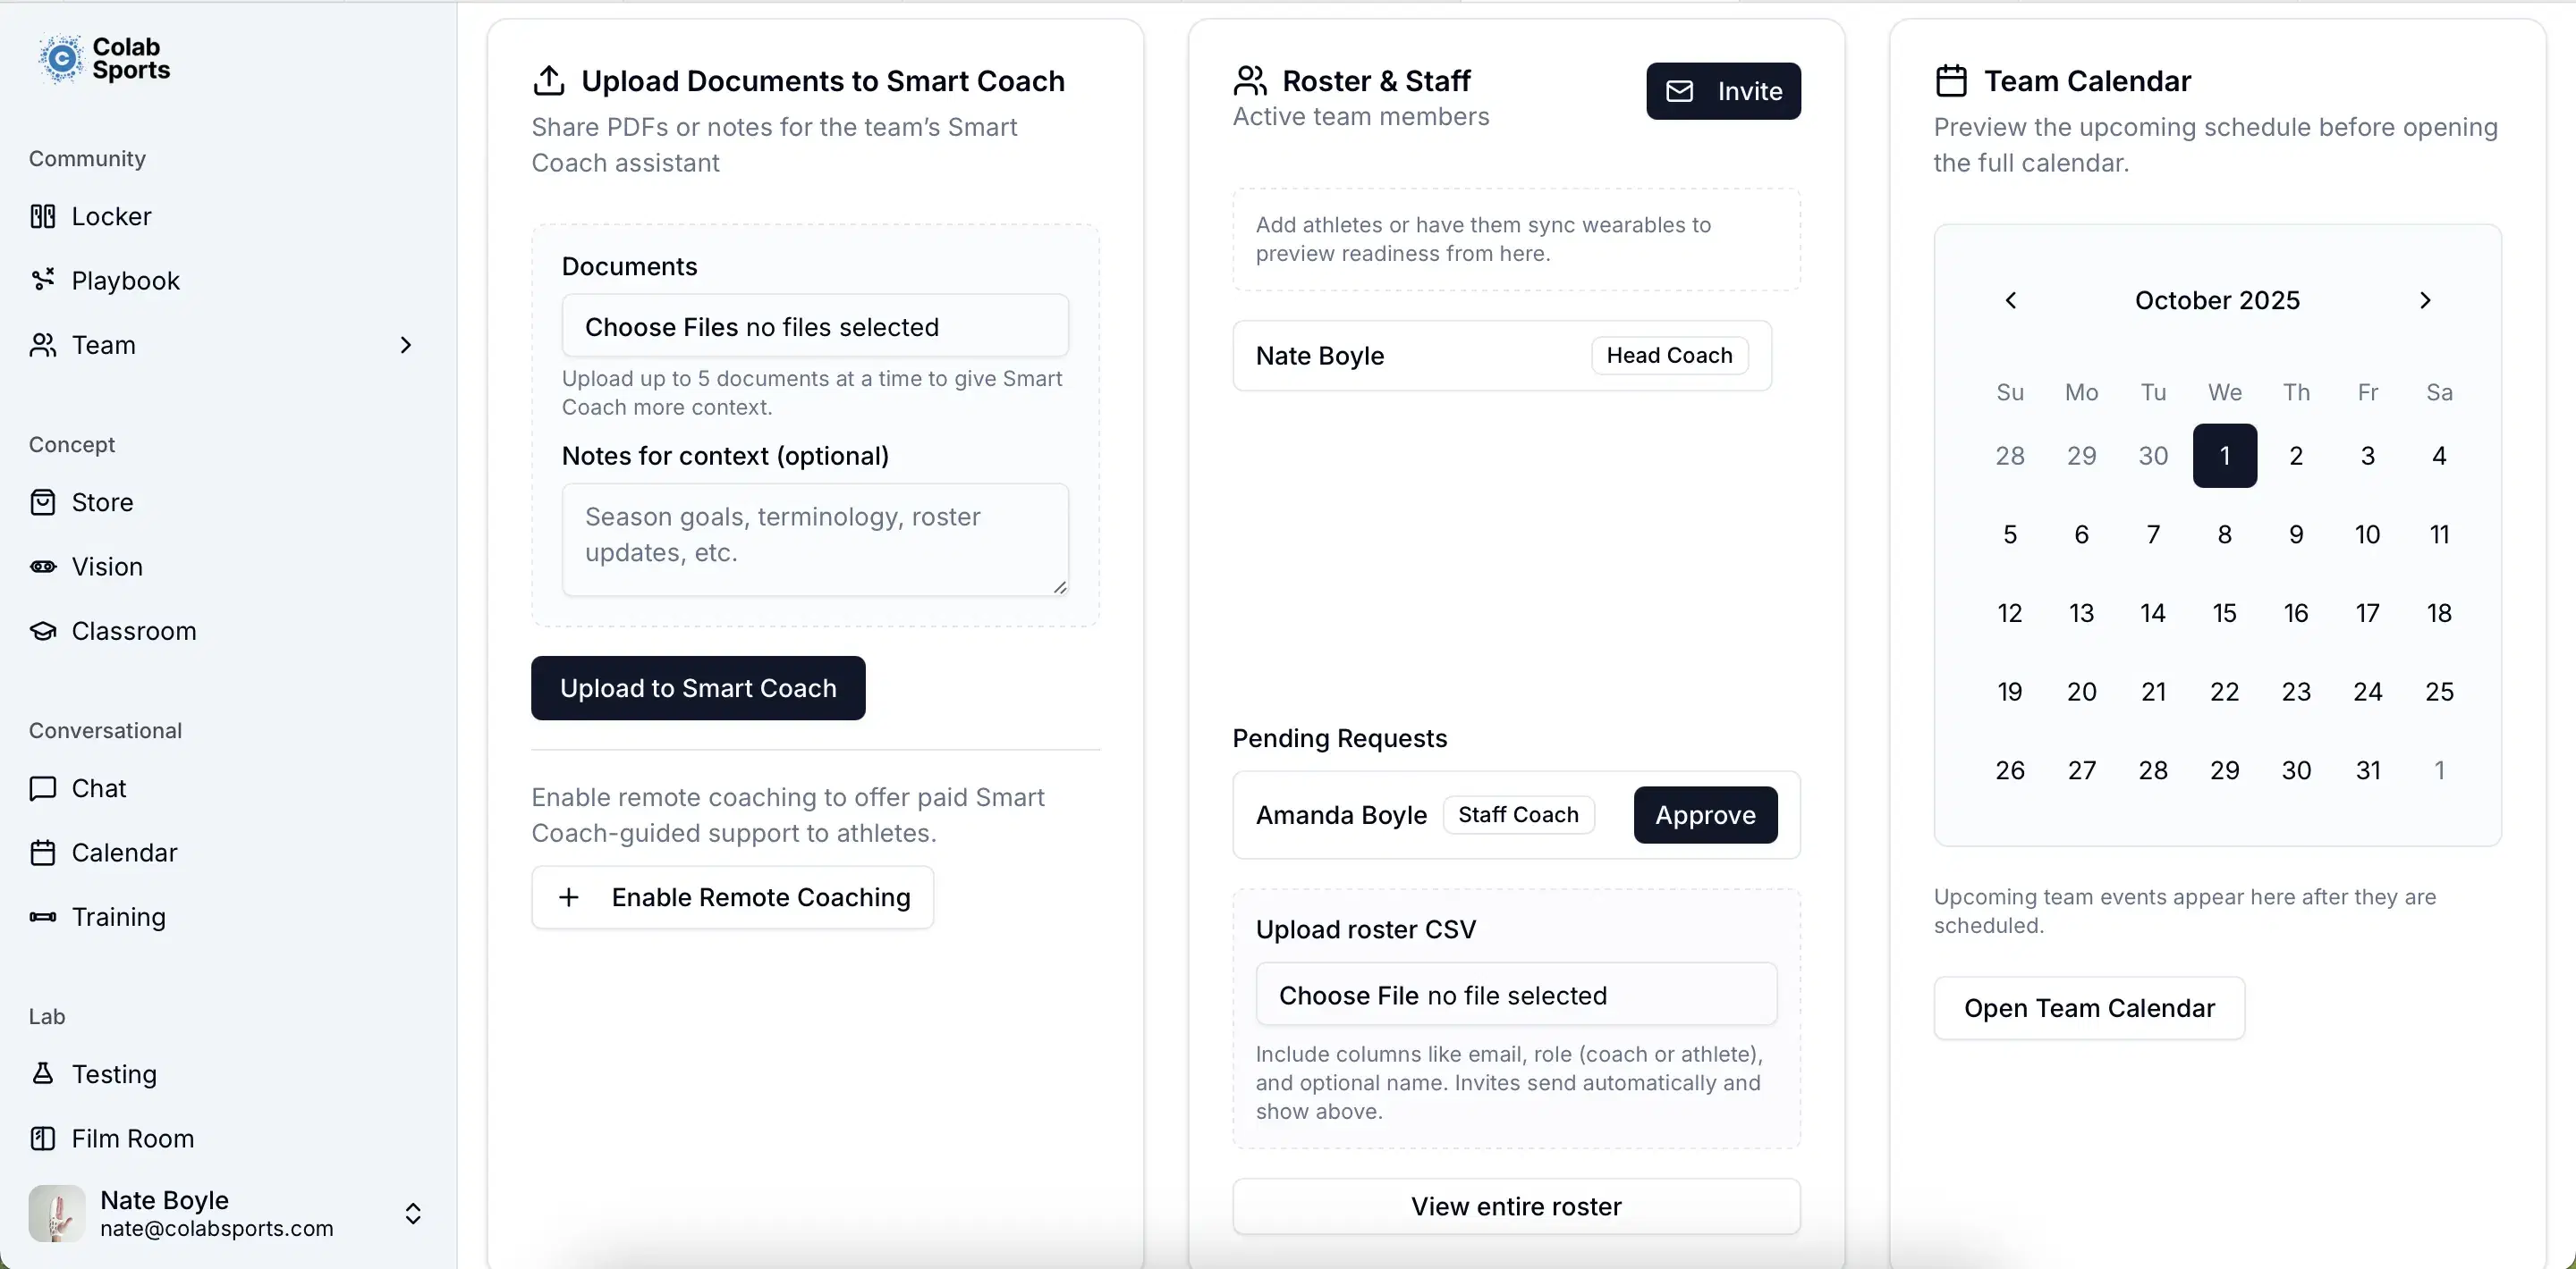Viewport: 2576px width, 1269px height.
Task: Go to next month in Team Calendar
Action: [2426, 299]
